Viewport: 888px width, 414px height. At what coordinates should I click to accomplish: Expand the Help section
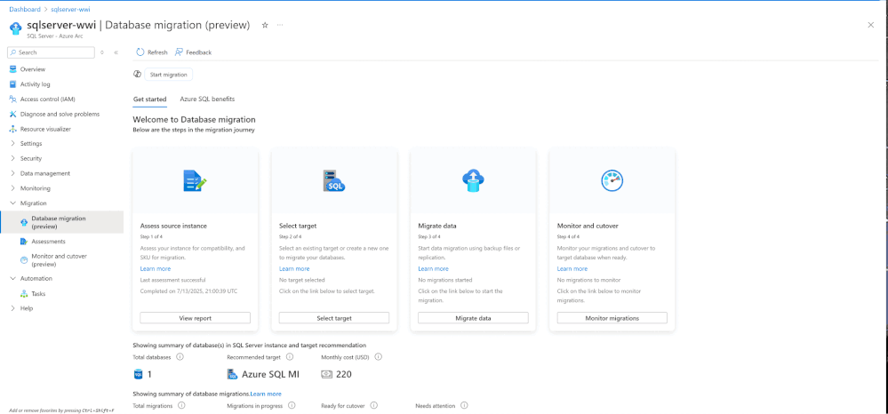click(13, 308)
